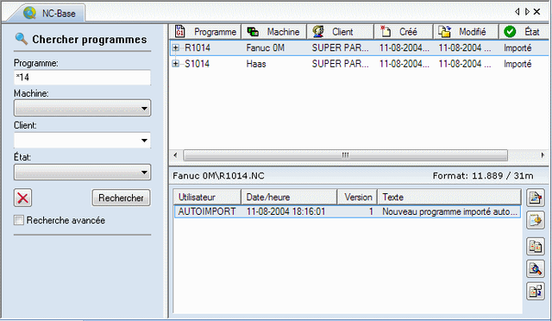Click the compare documents icon button
The image size is (552, 321).
click(536, 246)
